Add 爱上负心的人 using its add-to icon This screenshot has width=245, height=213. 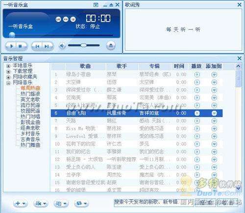click(x=214, y=167)
